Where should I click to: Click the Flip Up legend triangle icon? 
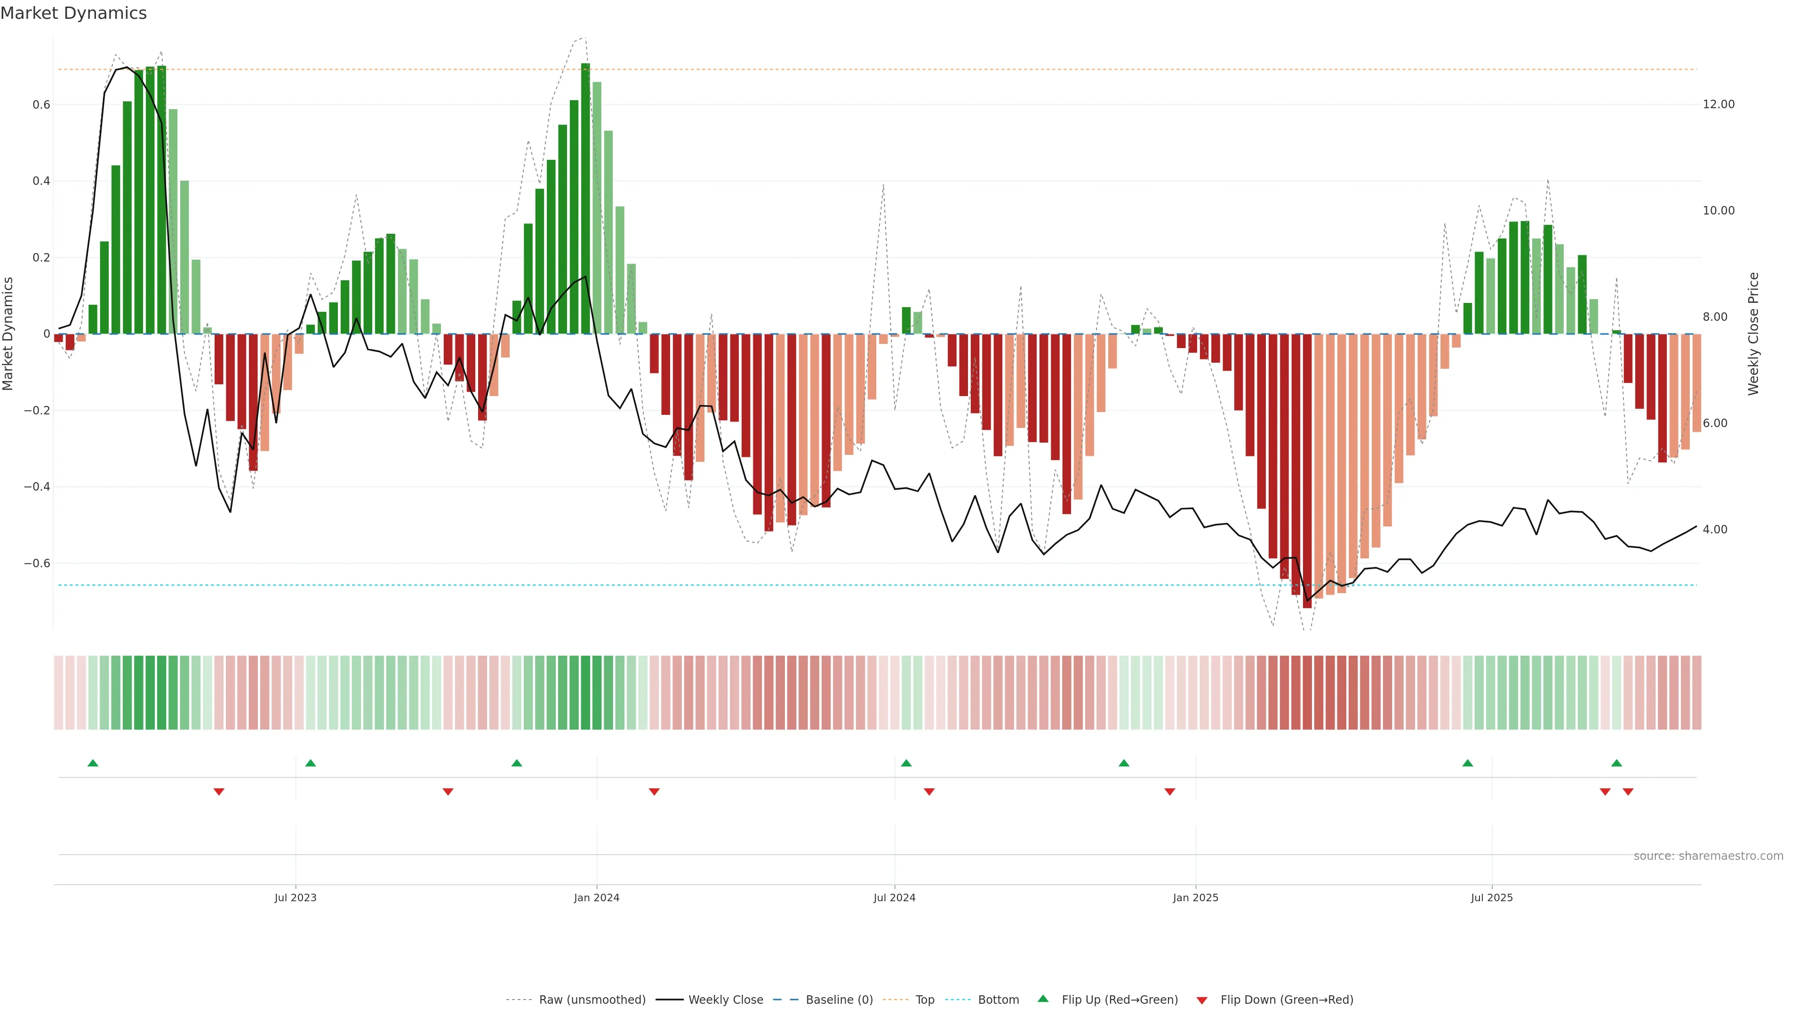(1042, 999)
